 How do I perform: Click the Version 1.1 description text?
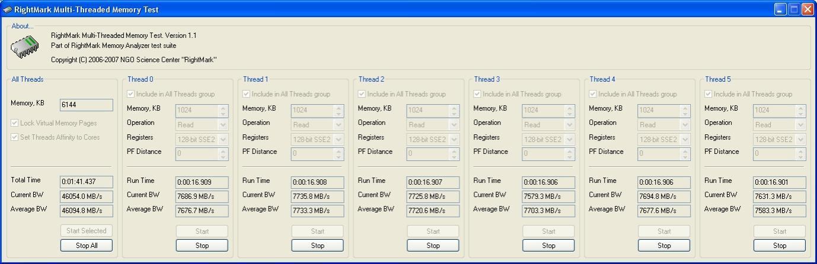(x=124, y=36)
